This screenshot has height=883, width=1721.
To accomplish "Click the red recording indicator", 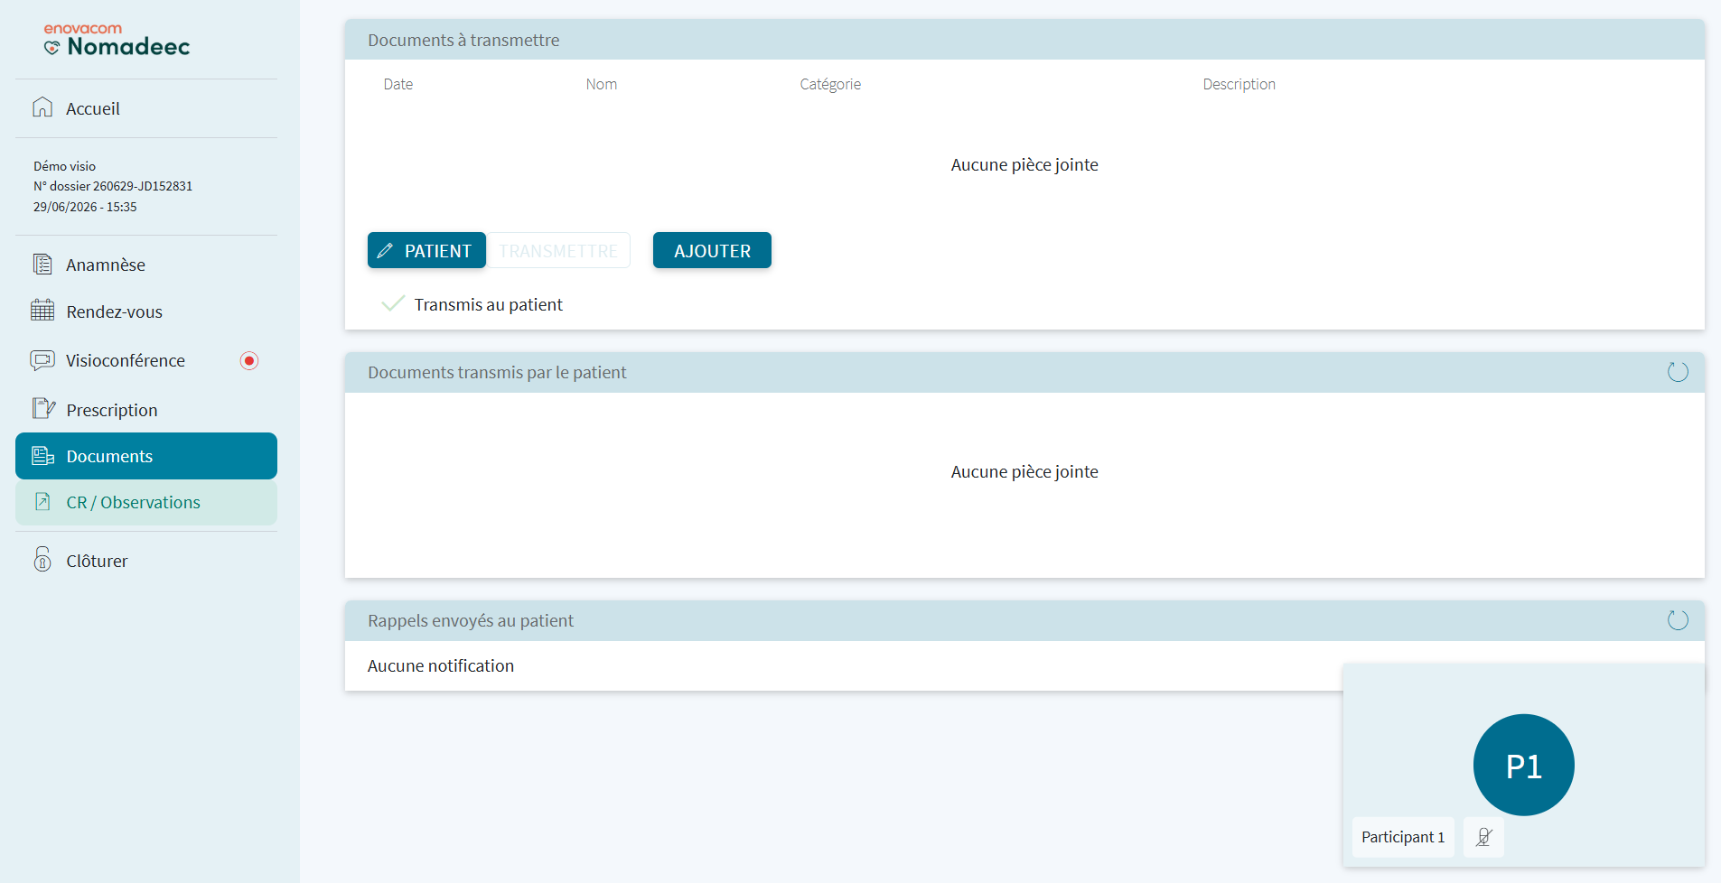I will pos(249,360).
